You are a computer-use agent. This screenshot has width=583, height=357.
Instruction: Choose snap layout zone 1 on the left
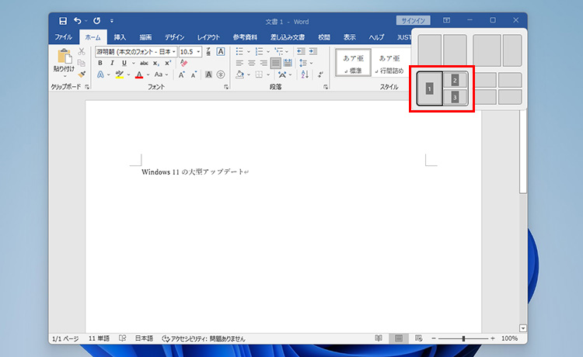point(429,88)
